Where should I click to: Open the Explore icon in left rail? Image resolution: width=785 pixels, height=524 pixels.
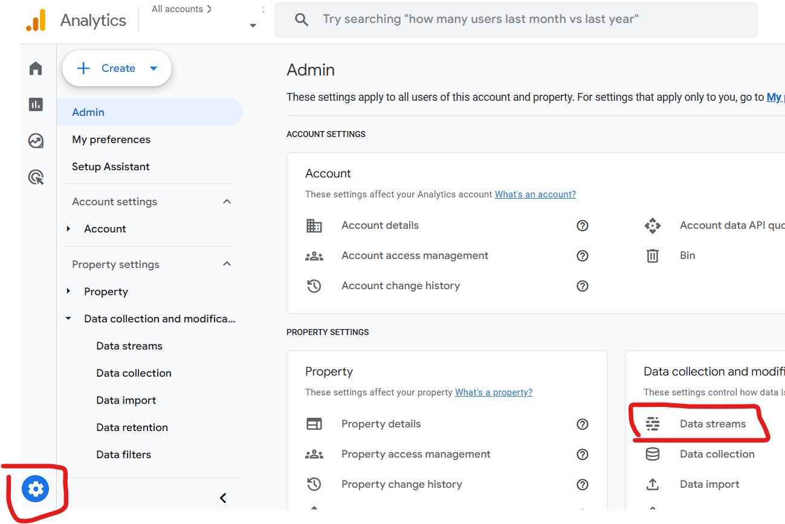pyautogui.click(x=36, y=141)
